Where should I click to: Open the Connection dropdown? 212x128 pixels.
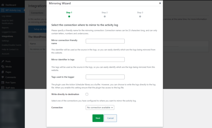100,107
